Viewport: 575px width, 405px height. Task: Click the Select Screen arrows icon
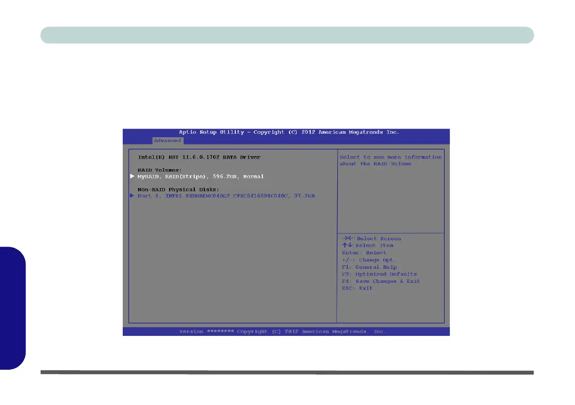tap(348, 238)
